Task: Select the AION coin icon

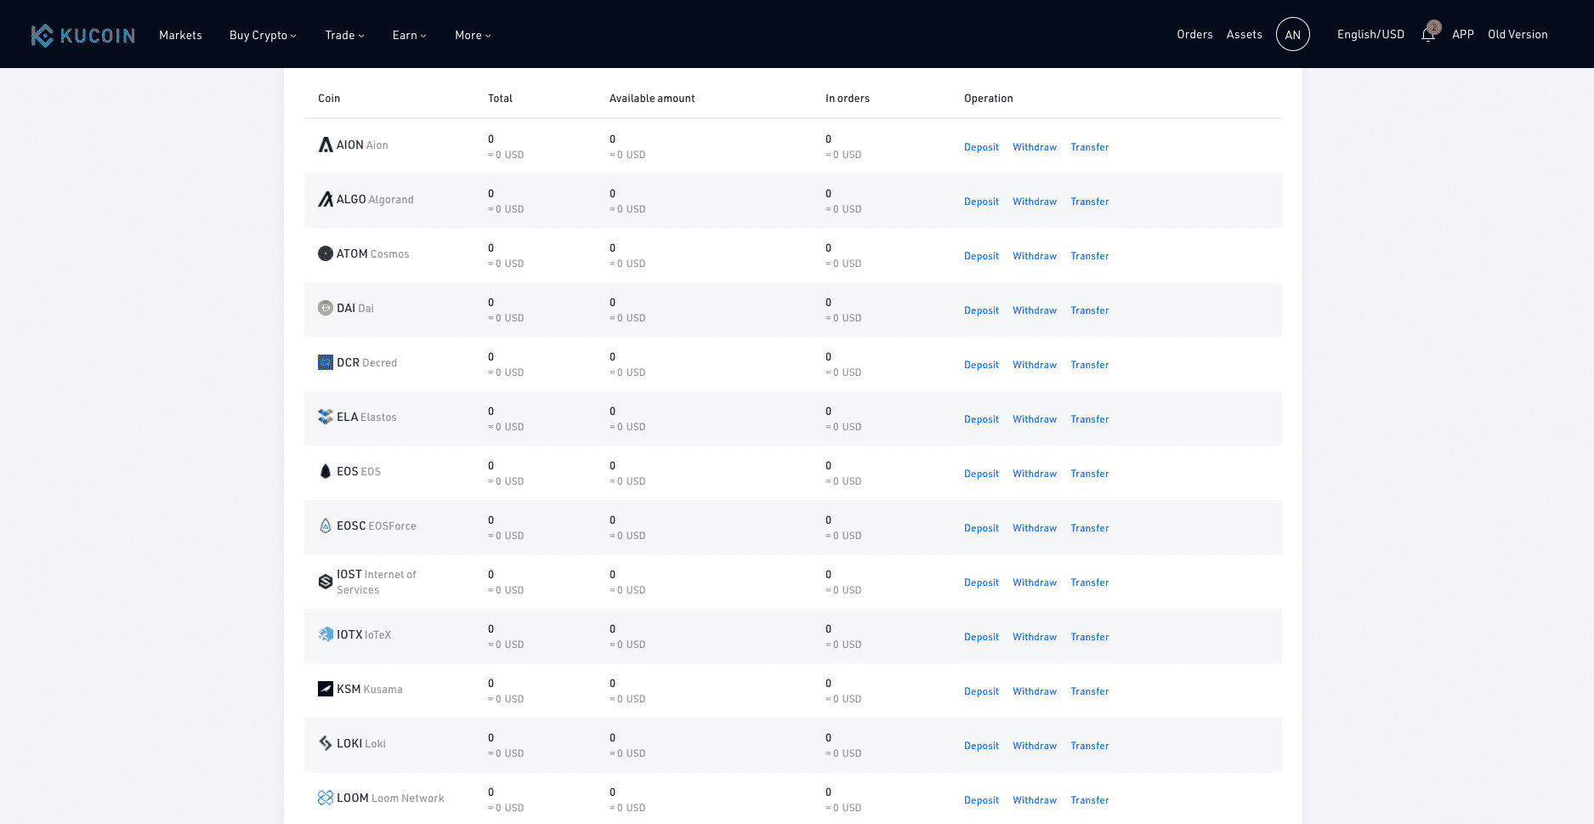Action: [326, 145]
